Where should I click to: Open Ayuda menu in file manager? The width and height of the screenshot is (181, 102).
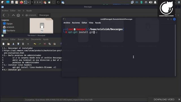click(x=29, y=10)
